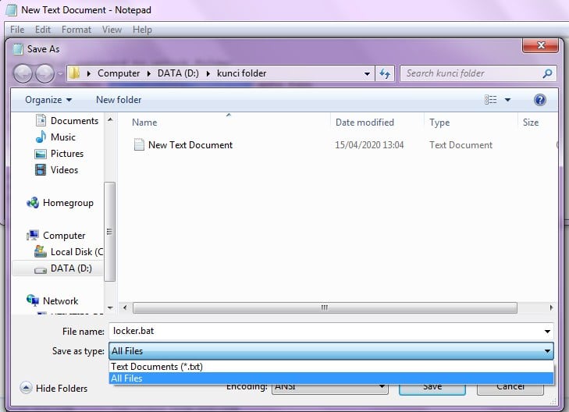The image size is (569, 412).
Task: Click Hide Folders toggle button
Action: pyautogui.click(x=54, y=388)
